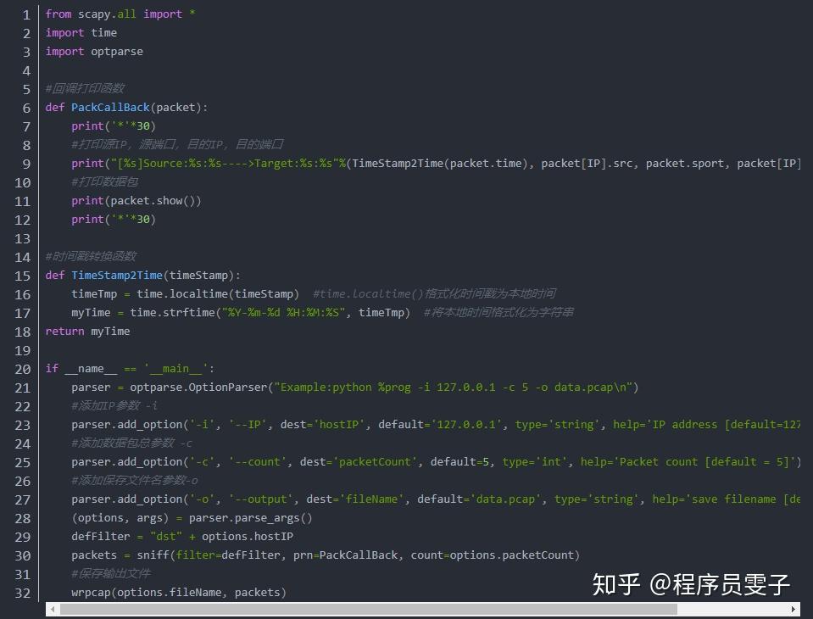Click the horizontal scrollbar right arrow
Screen dimensions: 813x619
pyautogui.click(x=794, y=609)
